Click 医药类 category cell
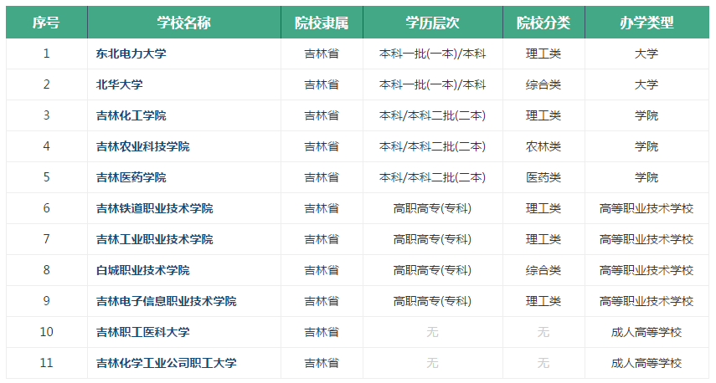Image resolution: width=716 pixels, height=383 pixels. tap(543, 177)
